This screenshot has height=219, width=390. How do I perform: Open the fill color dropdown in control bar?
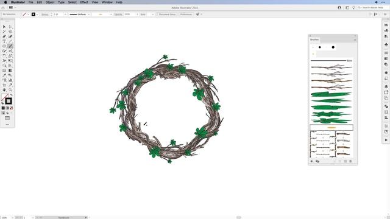click(x=28, y=15)
